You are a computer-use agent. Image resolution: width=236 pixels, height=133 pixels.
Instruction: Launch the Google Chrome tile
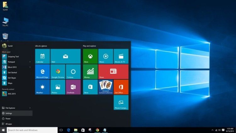[58, 72]
